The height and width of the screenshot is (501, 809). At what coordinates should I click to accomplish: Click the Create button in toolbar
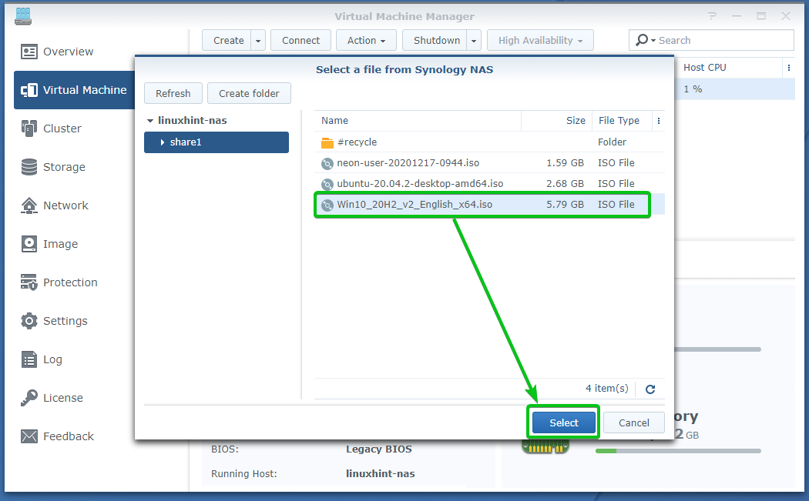pyautogui.click(x=228, y=40)
